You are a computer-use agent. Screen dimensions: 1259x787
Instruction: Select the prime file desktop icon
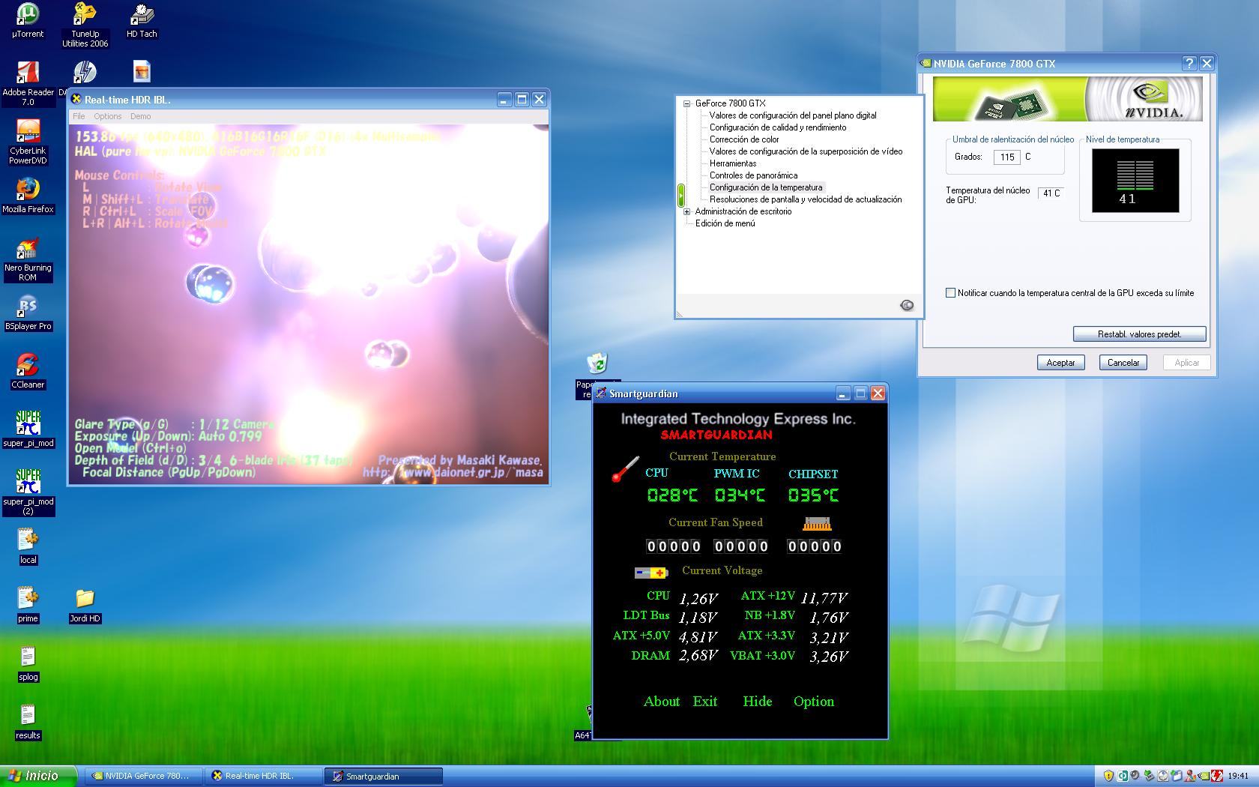tap(28, 605)
